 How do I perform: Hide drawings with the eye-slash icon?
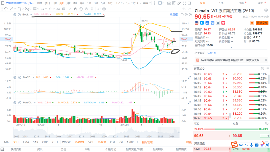click(86, 9)
